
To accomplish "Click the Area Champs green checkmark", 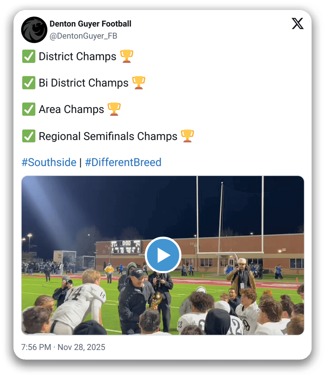I will tap(29, 110).
